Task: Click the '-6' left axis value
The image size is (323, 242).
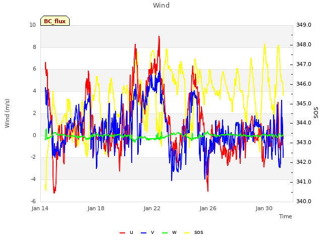Action: point(33,201)
